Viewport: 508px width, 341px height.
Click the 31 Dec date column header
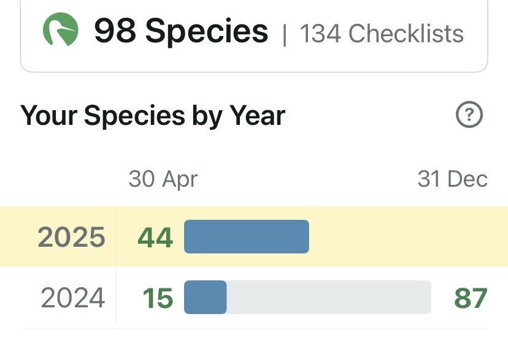point(452,179)
